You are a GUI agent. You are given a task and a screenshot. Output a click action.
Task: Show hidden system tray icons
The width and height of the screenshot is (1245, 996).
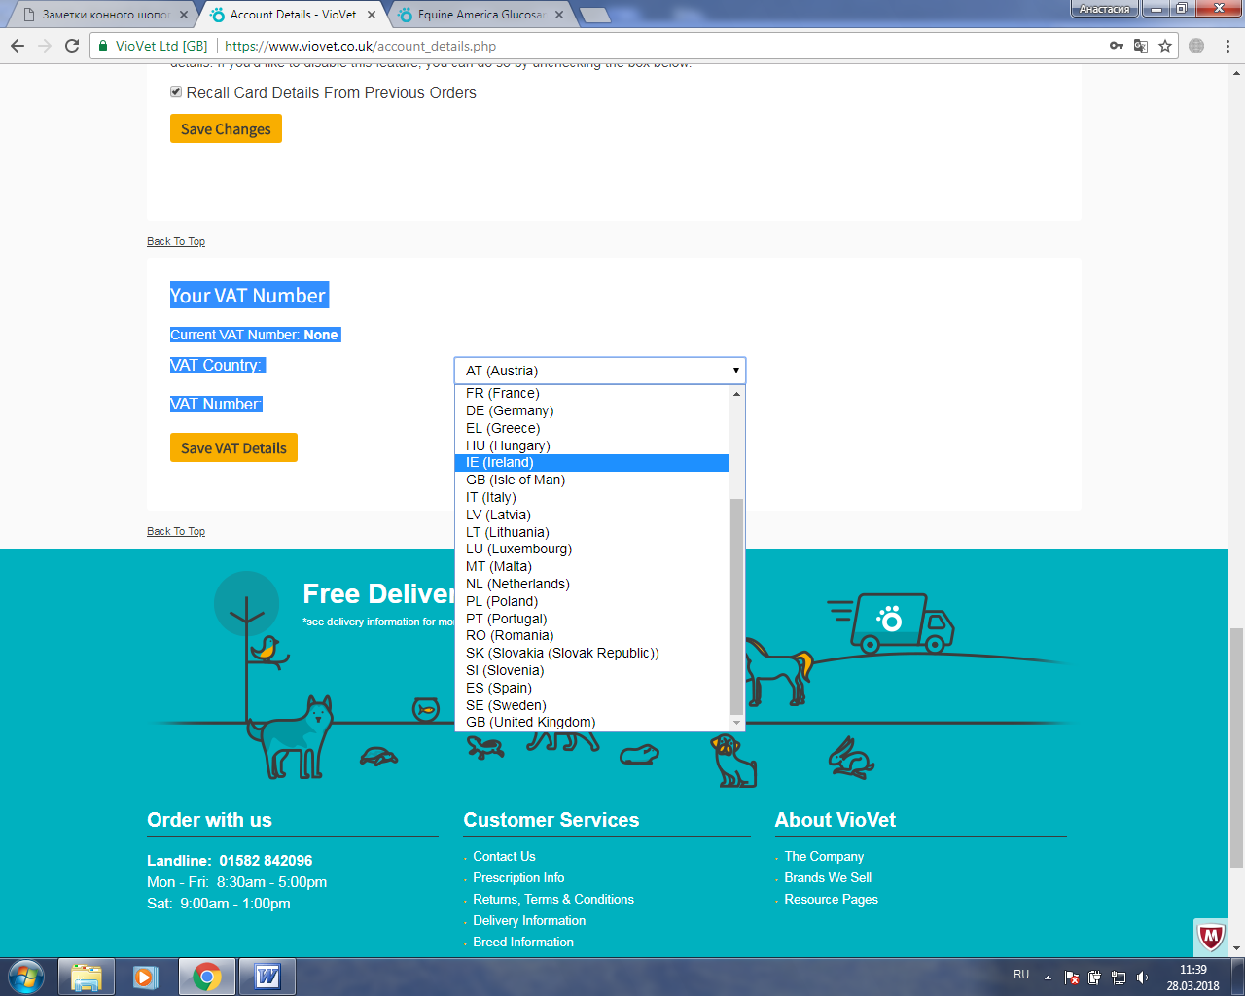point(1048,978)
